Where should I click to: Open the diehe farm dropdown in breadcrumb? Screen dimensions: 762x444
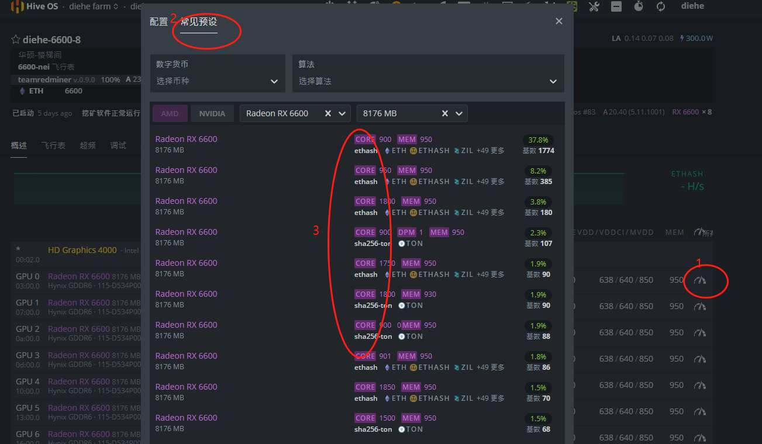94,6
